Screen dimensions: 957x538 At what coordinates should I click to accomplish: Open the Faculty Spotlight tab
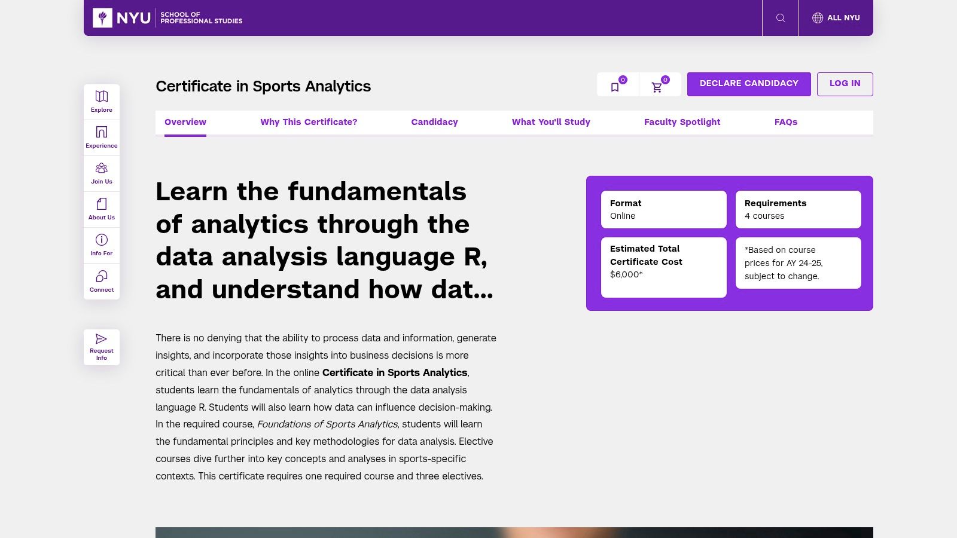tap(682, 122)
